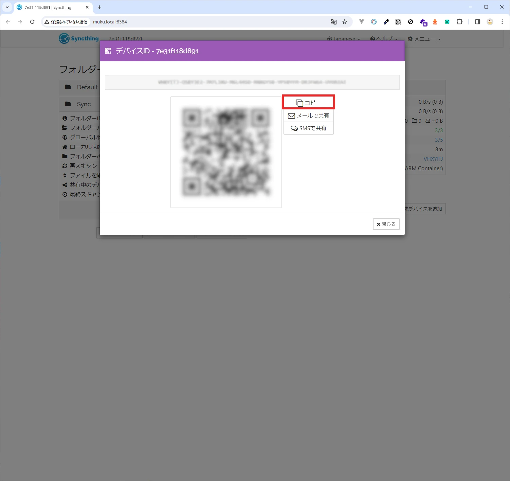Click the blue circle extension icon
The image size is (510, 481).
[374, 22]
